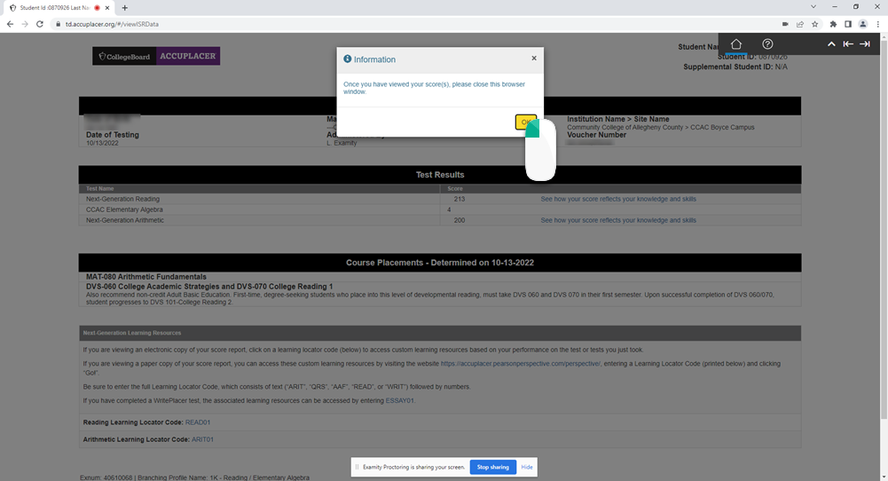This screenshot has height=481, width=888.
Task: Open the tab search dropdown chevron
Action: click(813, 7)
